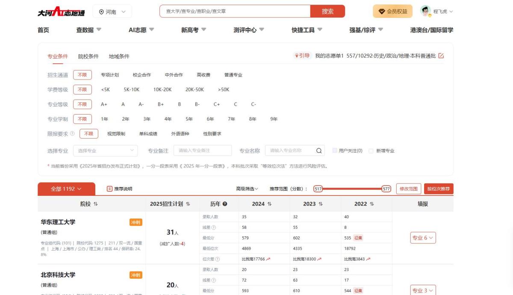
Task: Select 不限 for 限报要求
Action: pyautogui.click(x=89, y=134)
